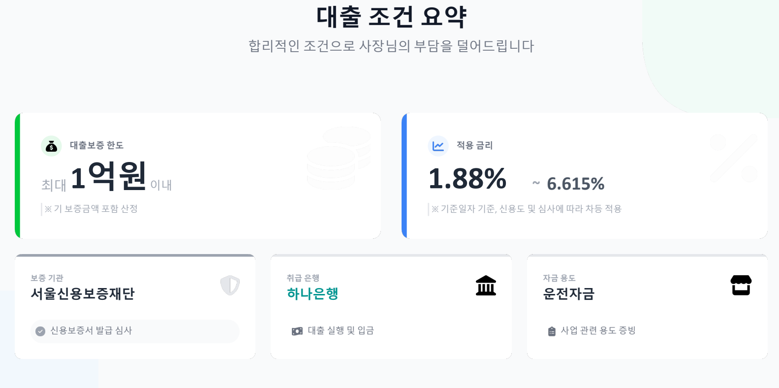Click the 1.88% minimum interest rate

(x=467, y=178)
